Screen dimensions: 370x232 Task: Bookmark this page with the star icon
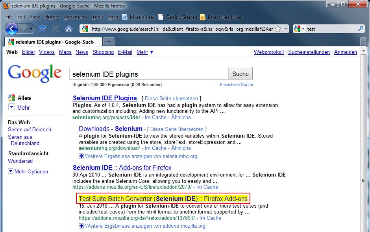(x=278, y=29)
